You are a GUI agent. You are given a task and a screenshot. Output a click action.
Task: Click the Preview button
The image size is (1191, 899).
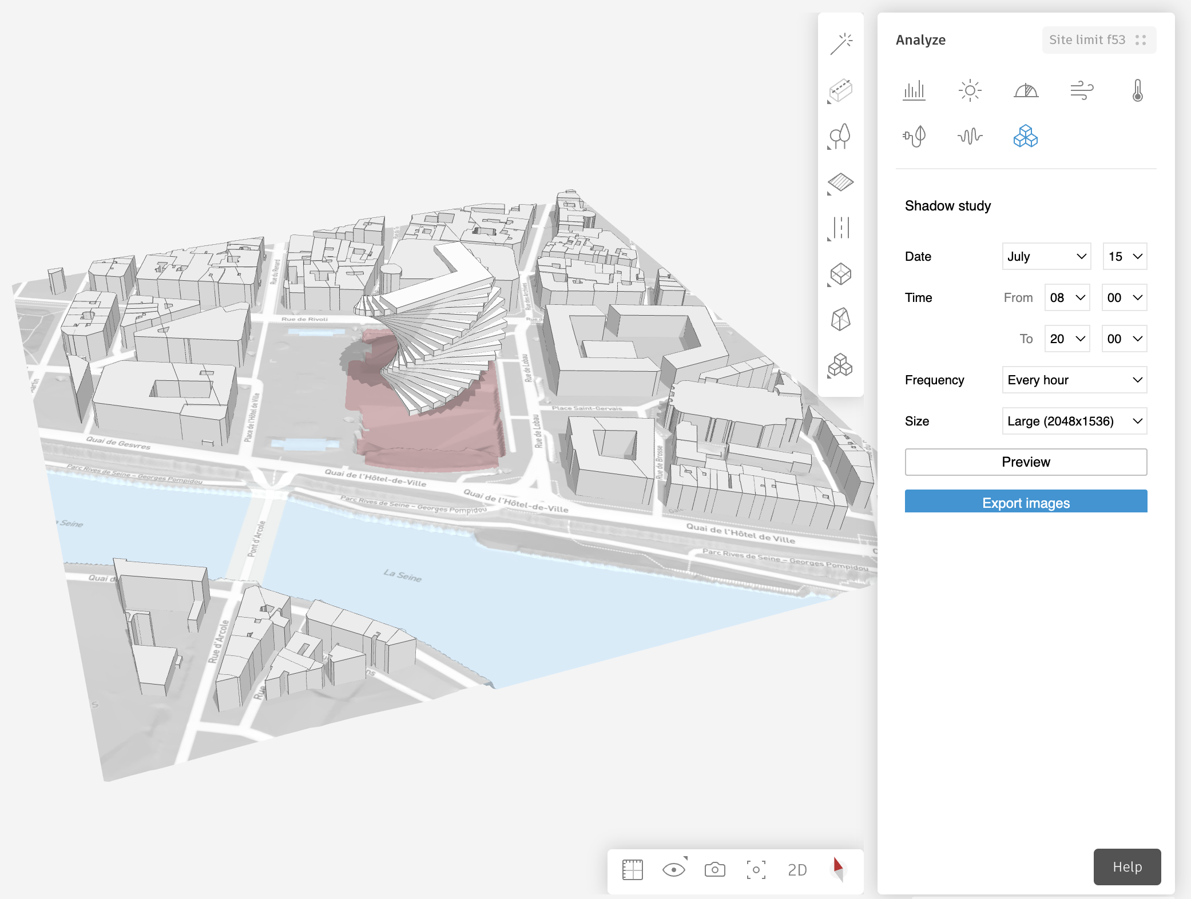click(1026, 462)
